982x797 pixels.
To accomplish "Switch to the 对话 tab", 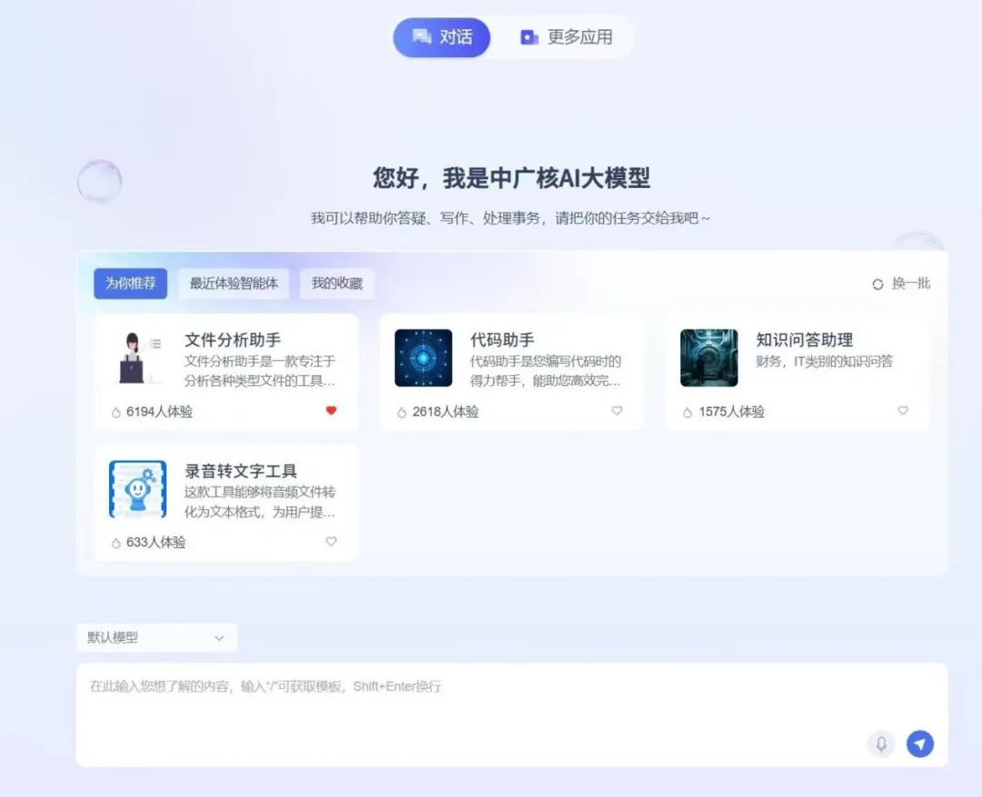I will (442, 37).
